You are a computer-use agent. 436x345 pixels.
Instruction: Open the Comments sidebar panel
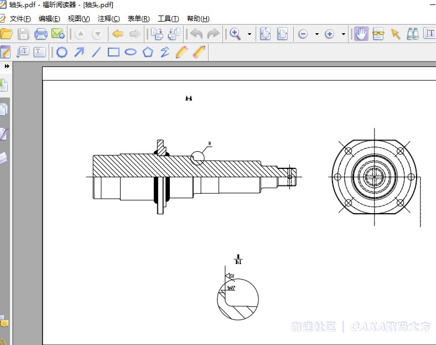point(4,321)
